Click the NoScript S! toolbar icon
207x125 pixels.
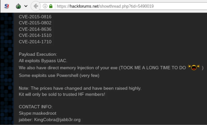point(6,6)
